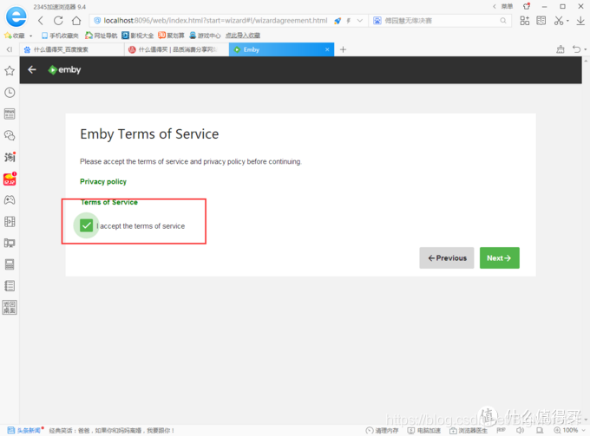Open the 影视大全 bookmark

[x=138, y=36]
